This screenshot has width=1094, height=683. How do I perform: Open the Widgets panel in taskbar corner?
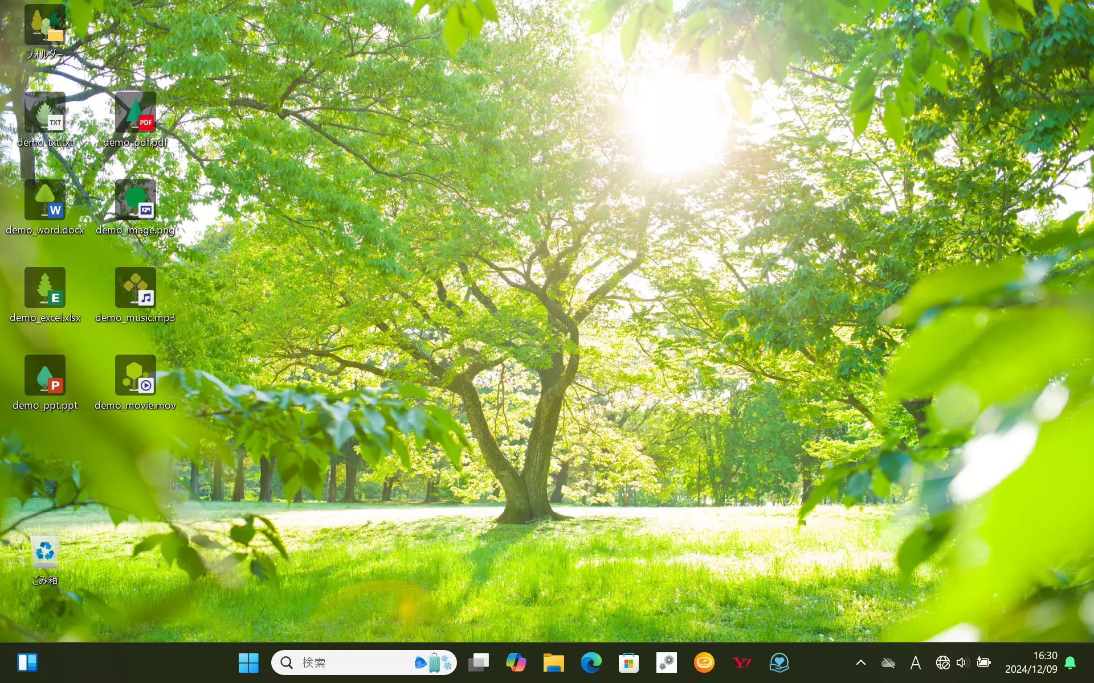27,663
